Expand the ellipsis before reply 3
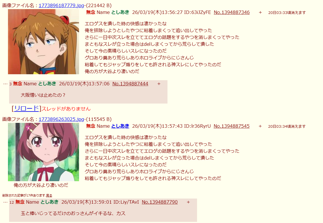Screen dimensions: 323x223 point(5,84)
